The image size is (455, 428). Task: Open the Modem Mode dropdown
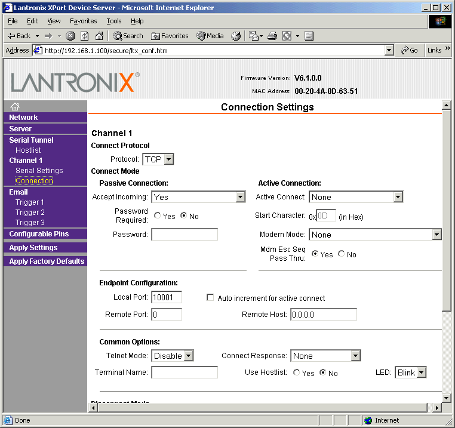(375, 235)
